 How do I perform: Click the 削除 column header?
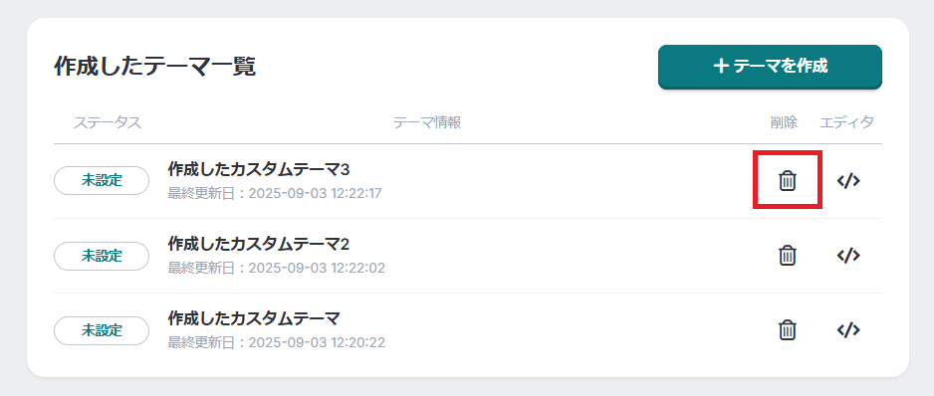click(784, 122)
